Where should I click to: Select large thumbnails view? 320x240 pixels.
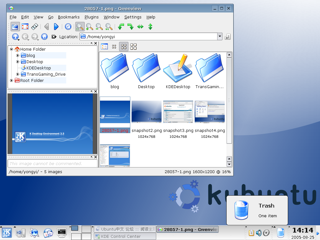[x=133, y=47]
